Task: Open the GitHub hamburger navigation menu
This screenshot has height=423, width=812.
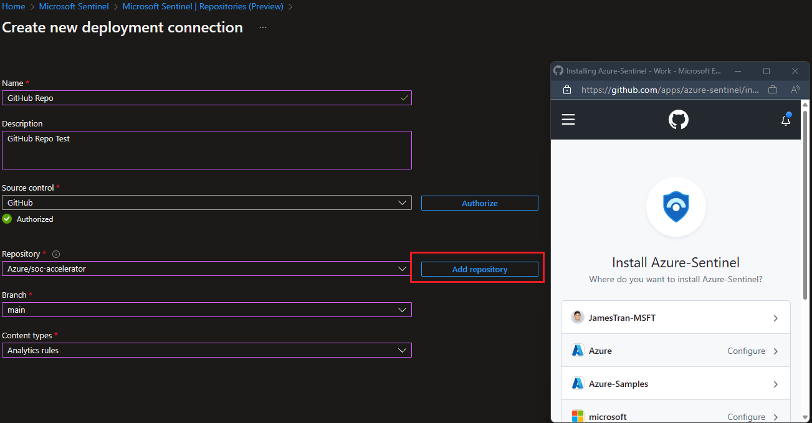Action: (568, 120)
